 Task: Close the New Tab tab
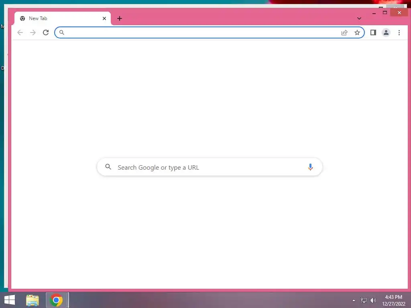104,18
